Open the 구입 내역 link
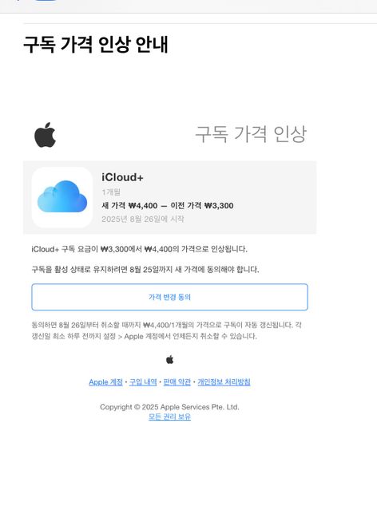The height and width of the screenshot is (514, 377). [143, 382]
